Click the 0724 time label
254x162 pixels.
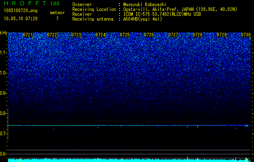[101, 35]
